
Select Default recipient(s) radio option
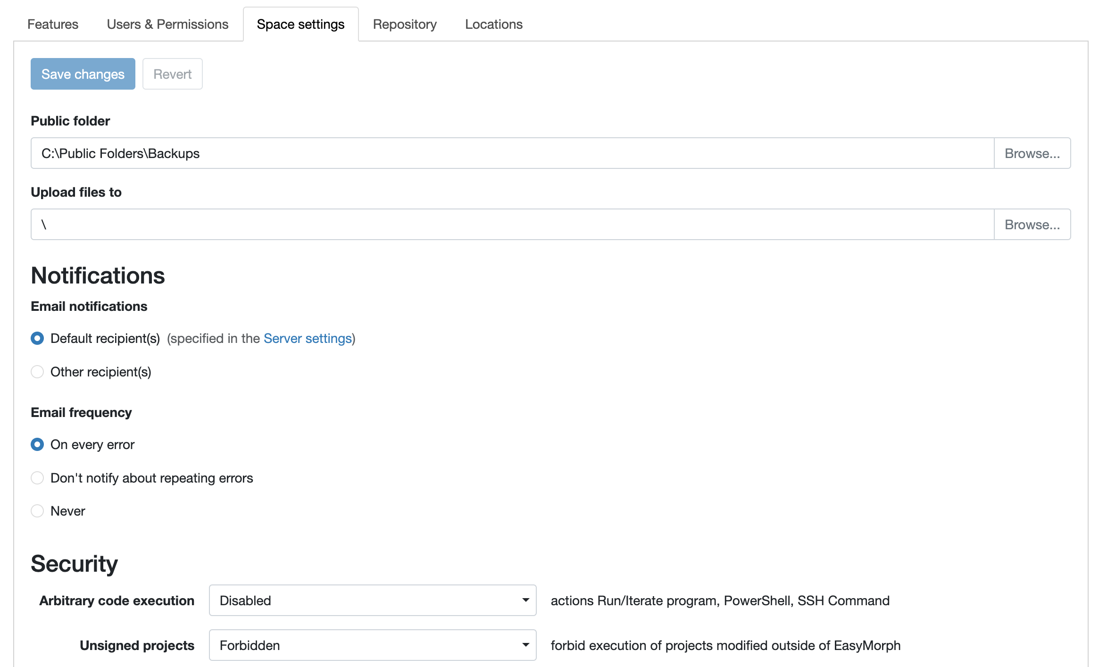tap(37, 338)
